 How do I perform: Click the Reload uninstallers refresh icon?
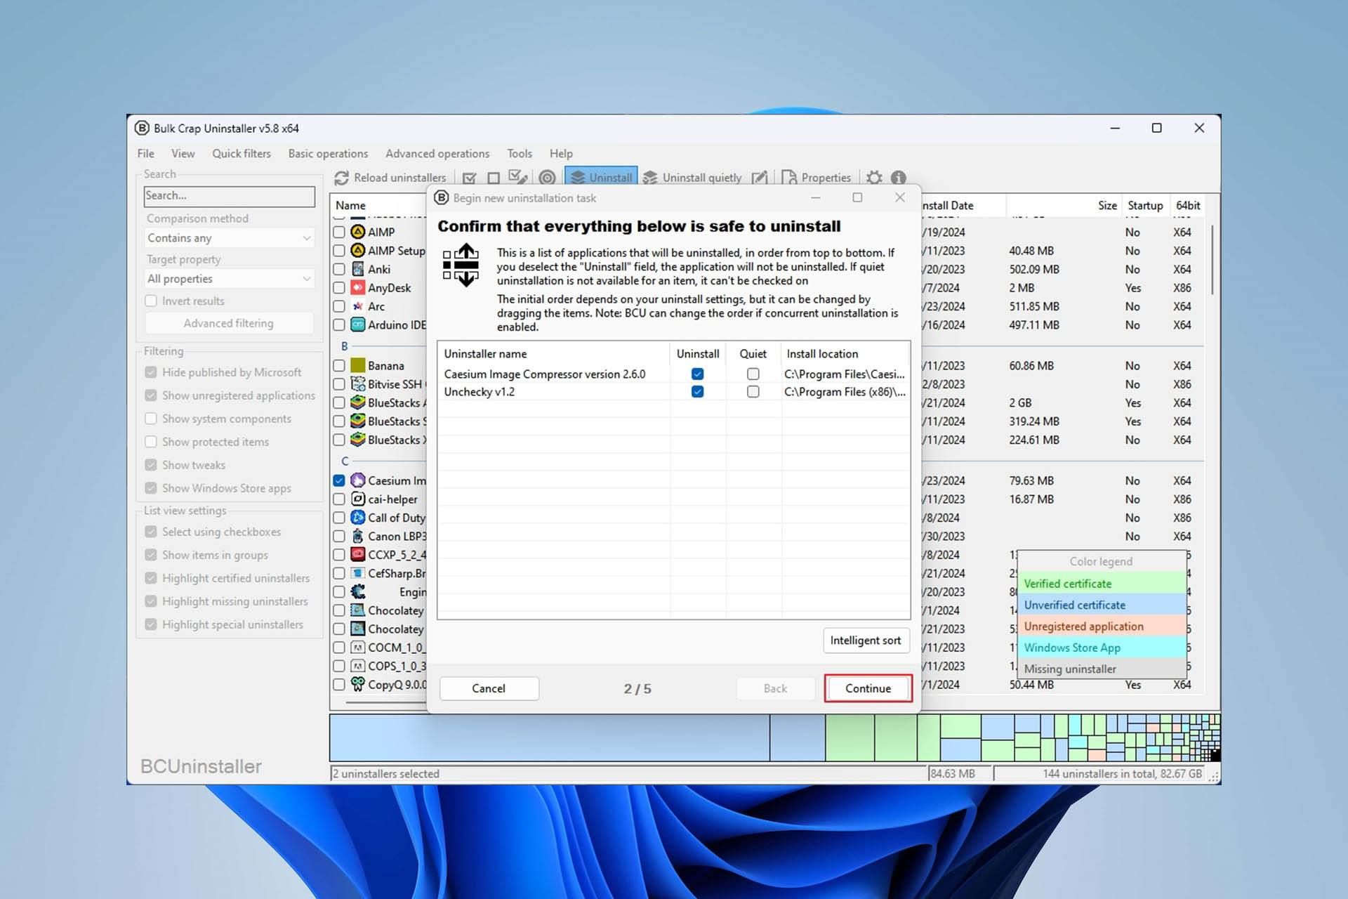(341, 178)
